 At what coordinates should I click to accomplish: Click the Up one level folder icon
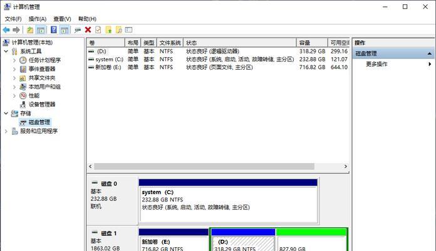30,30
